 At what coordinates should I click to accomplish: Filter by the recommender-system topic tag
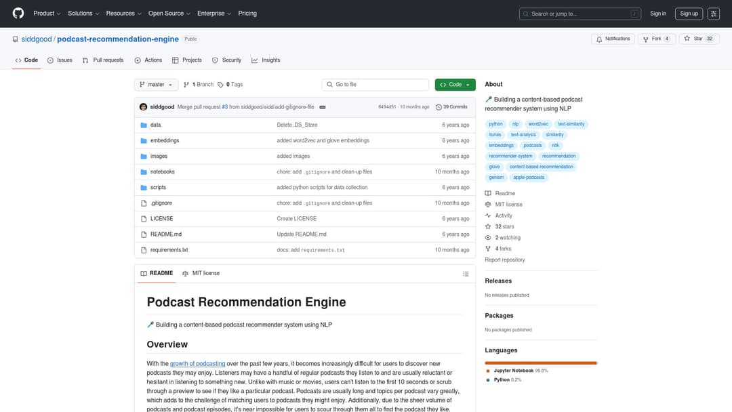click(x=510, y=156)
